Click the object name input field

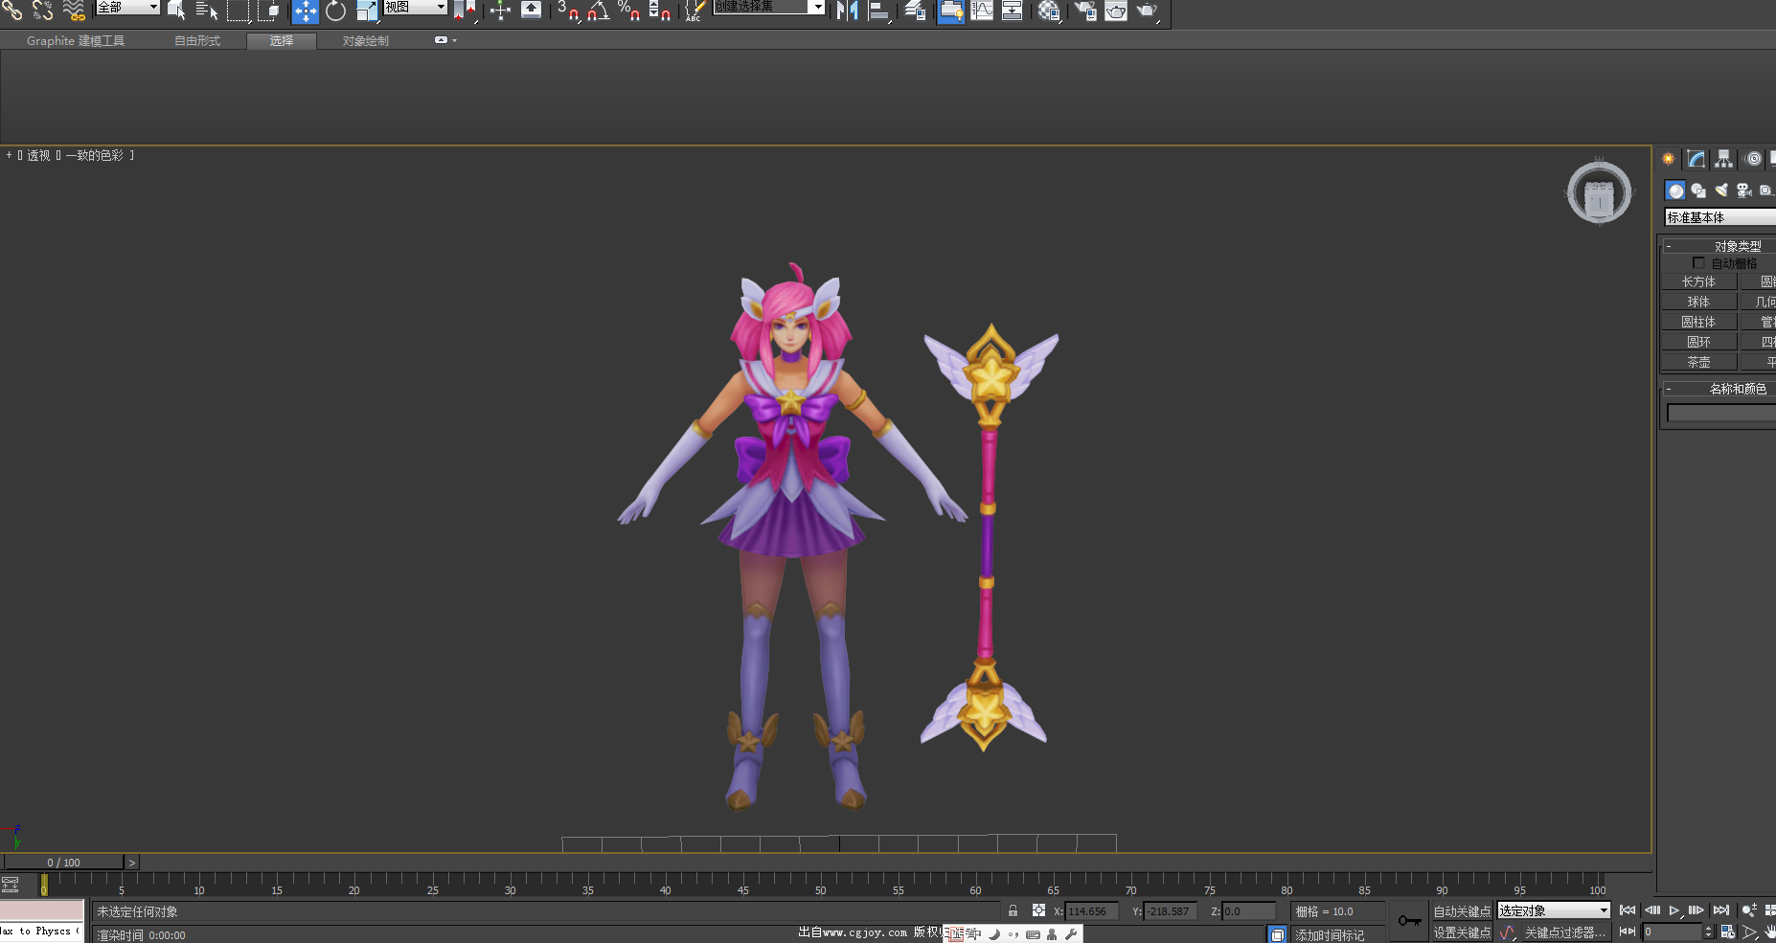pos(1721,413)
